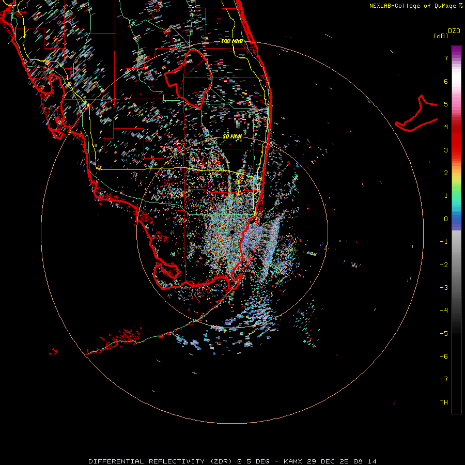This screenshot has height=465, width=465.
Task: Click the purple top of the dB color bar
Action: coord(456,51)
